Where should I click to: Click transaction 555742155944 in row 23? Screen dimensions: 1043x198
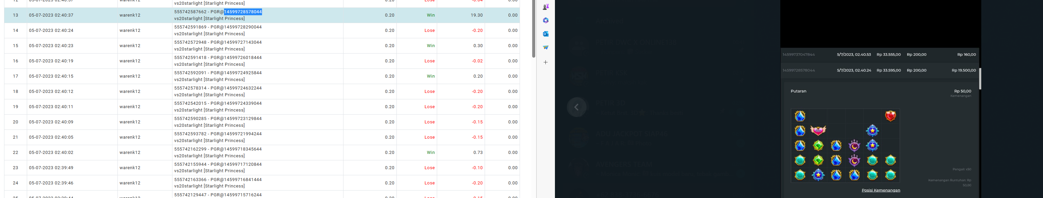click(x=190, y=164)
